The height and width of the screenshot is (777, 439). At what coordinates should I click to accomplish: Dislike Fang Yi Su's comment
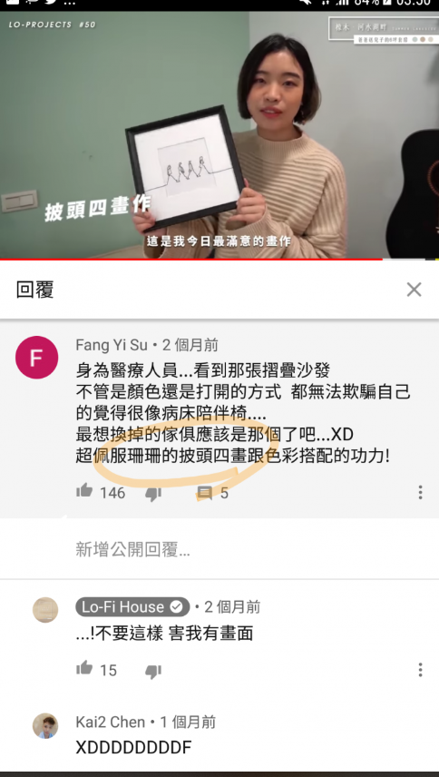click(x=153, y=493)
